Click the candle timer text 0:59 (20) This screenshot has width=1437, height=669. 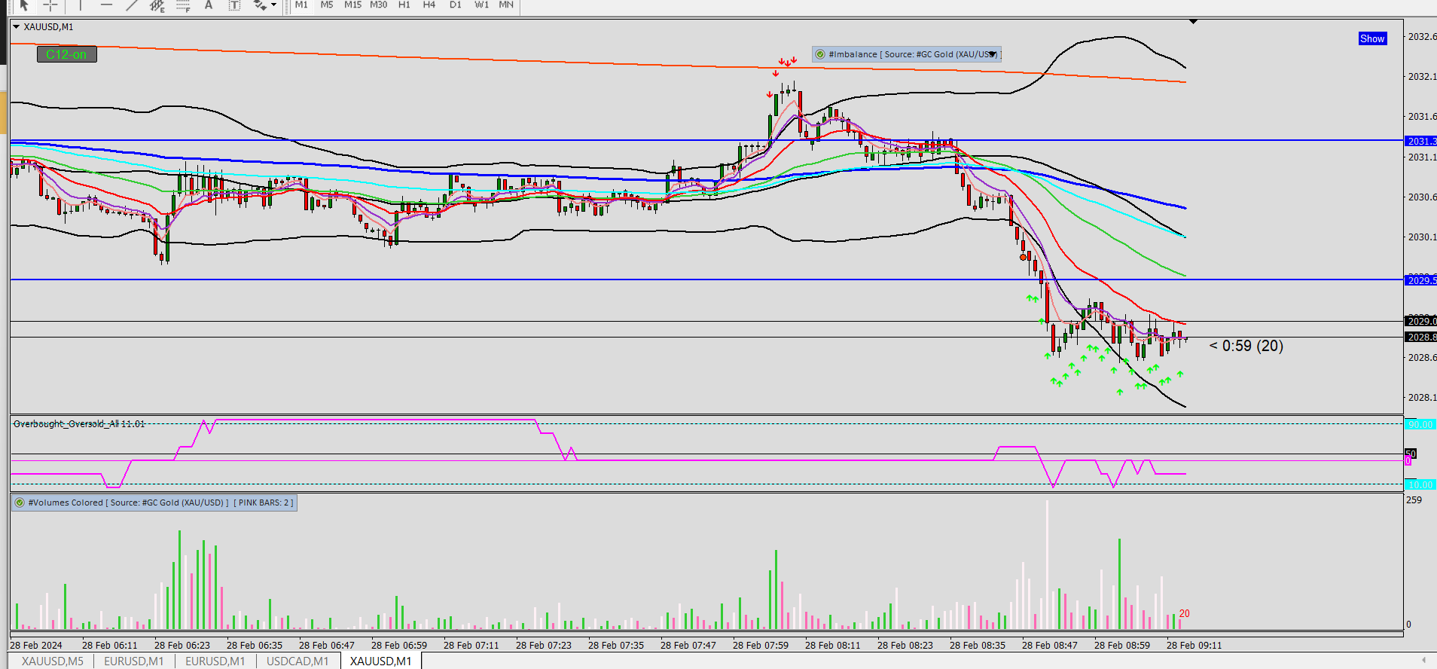pyautogui.click(x=1246, y=346)
